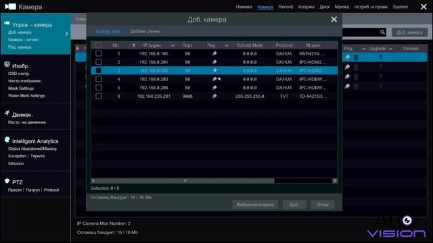The image size is (433, 243).
Task: Edit the 192.168.0.203 row with its pencil icon
Action: coord(214,79)
